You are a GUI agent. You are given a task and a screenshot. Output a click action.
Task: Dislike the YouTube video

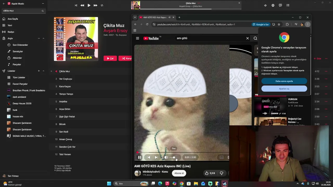[221, 173]
